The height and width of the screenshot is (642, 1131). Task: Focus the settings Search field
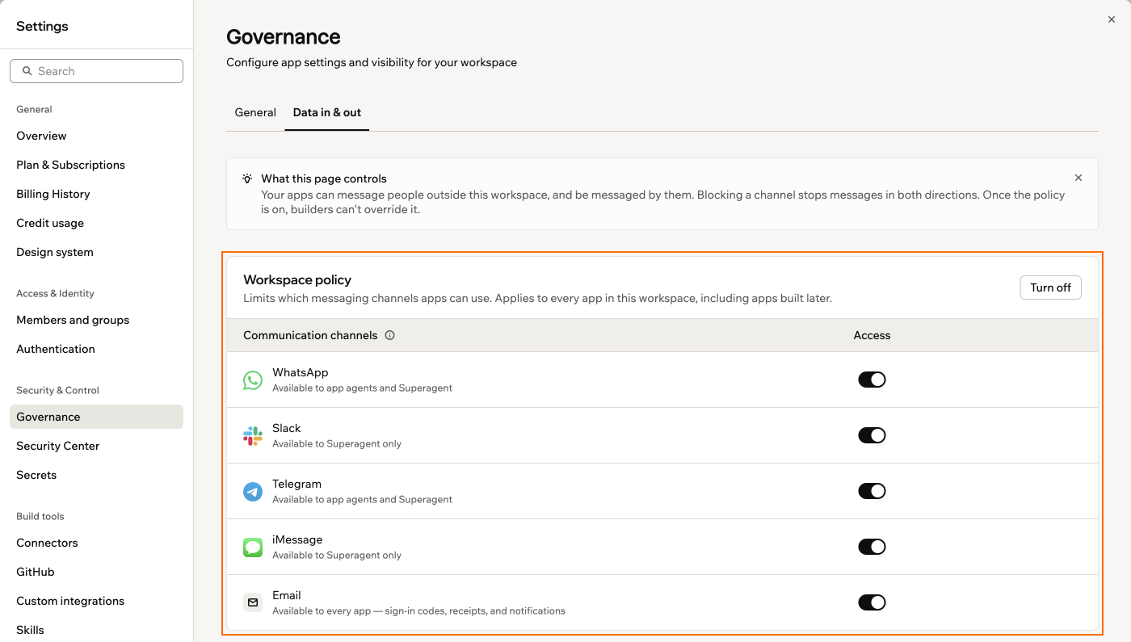tap(96, 71)
